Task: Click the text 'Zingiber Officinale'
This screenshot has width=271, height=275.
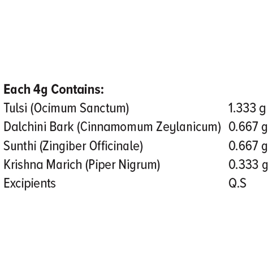Action: (92, 146)
